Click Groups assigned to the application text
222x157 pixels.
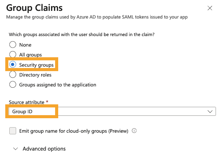(x=58, y=85)
